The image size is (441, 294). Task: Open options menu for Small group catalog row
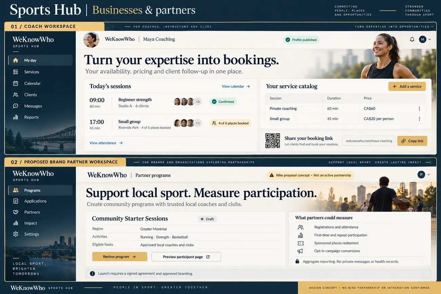419,119
